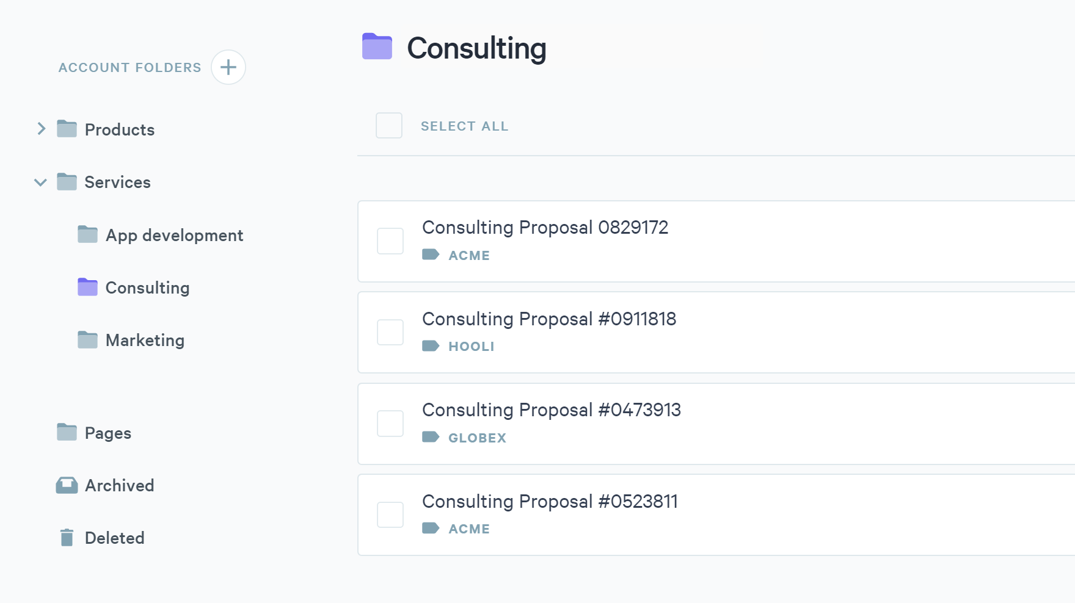Click the Archived inbox tray icon
Image resolution: width=1075 pixels, height=603 pixels.
pyautogui.click(x=67, y=485)
